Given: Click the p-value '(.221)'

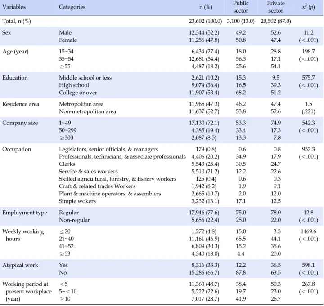Looking at the screenshot, I should [308, 111].
